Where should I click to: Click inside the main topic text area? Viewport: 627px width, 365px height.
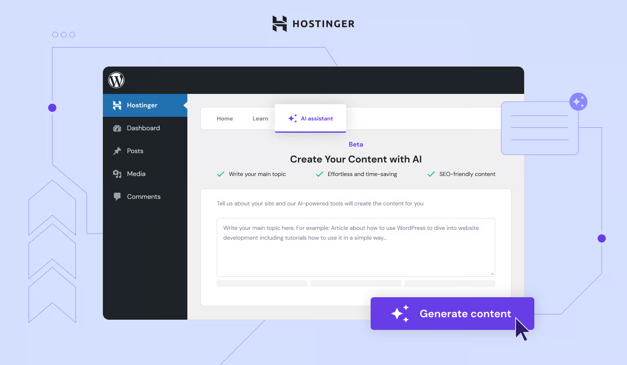point(356,247)
